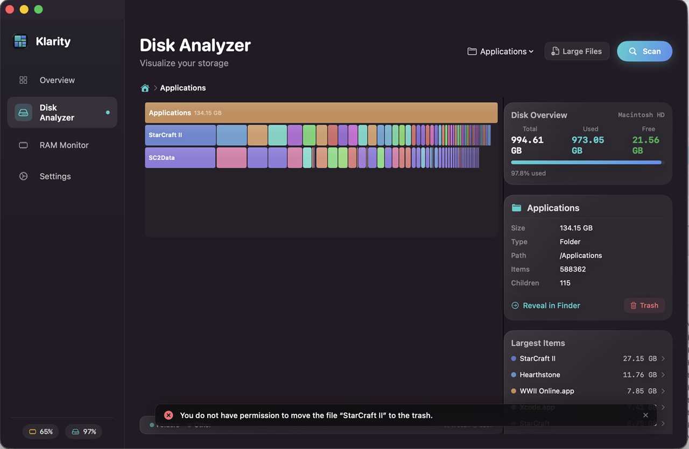Viewport: 689px width, 449px height.
Task: Click the Large Files document icon
Action: click(554, 51)
